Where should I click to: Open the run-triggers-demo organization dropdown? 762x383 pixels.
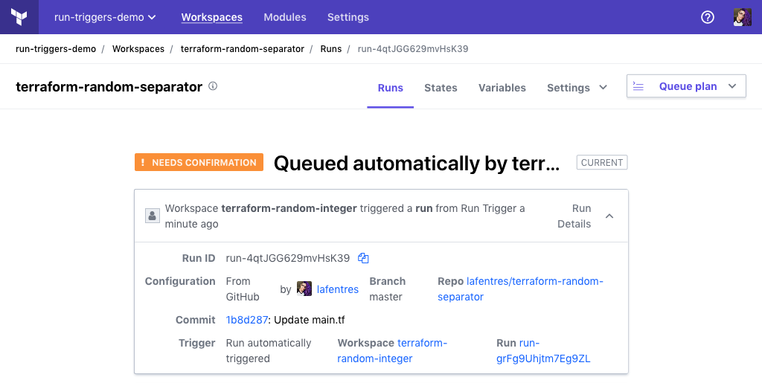(105, 17)
